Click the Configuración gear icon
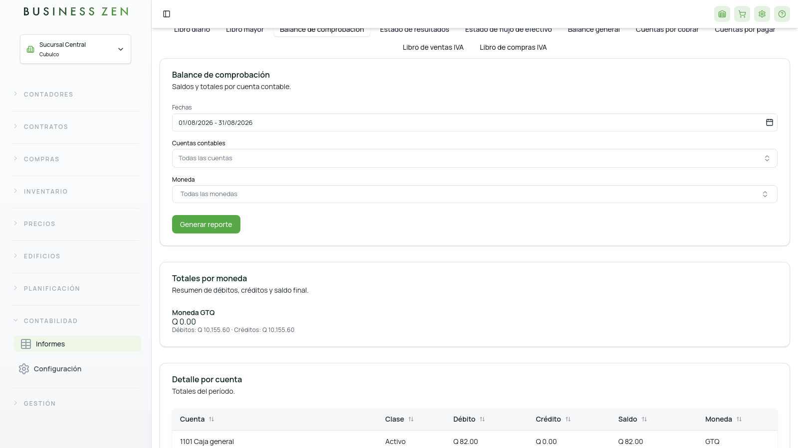The image size is (798, 448). click(24, 369)
